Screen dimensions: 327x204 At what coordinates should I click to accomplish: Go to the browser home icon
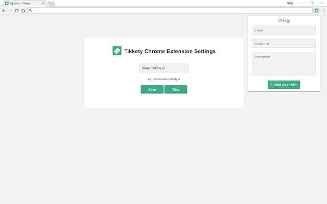(23, 11)
